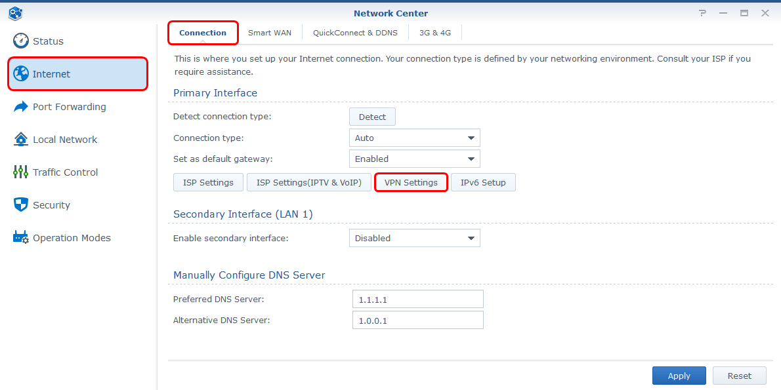
Task: Open the help question mark icon
Action: click(x=702, y=12)
